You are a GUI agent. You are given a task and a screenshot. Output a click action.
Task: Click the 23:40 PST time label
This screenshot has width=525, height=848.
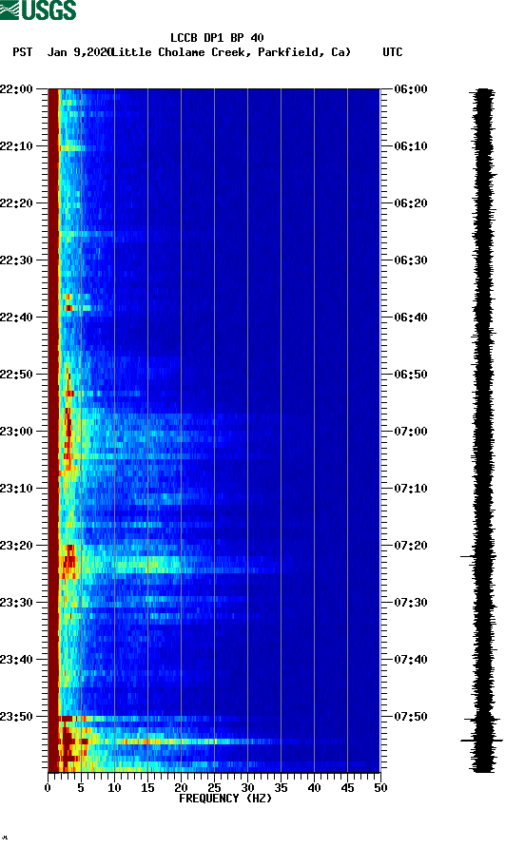[x=16, y=660]
